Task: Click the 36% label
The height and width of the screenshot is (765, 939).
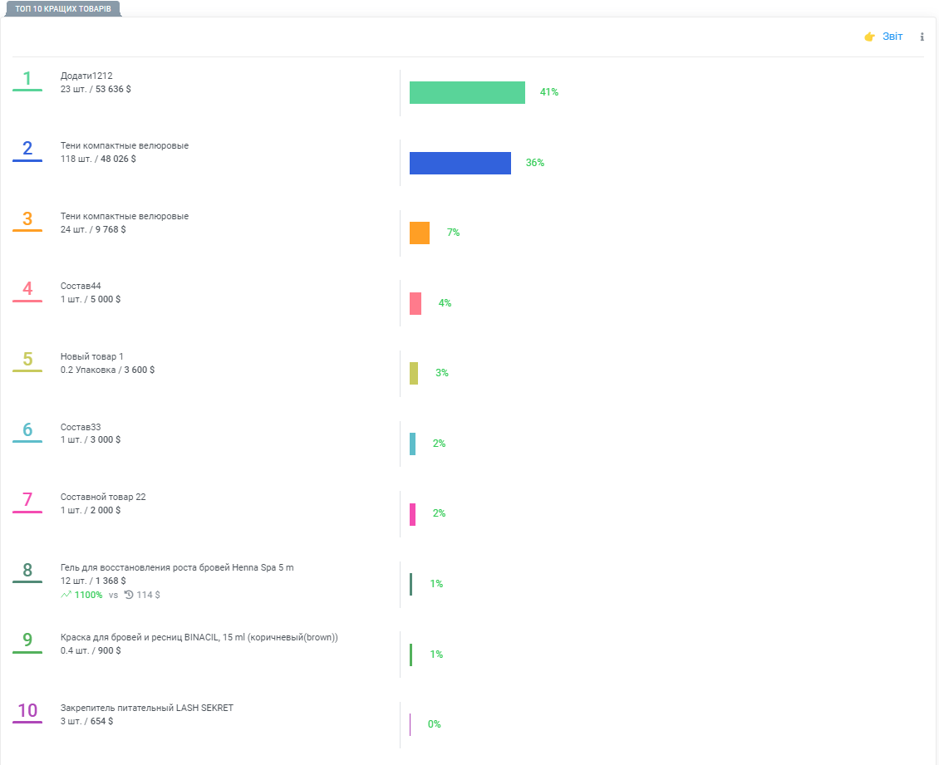Action: coord(535,163)
